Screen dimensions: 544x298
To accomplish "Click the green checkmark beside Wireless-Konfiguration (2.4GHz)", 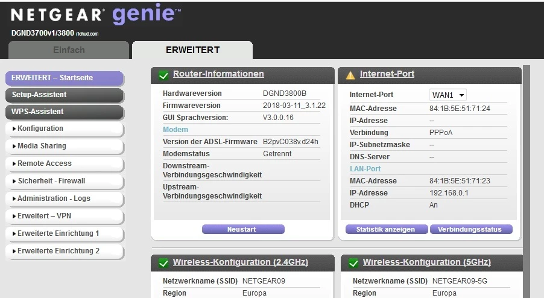I will point(163,263).
